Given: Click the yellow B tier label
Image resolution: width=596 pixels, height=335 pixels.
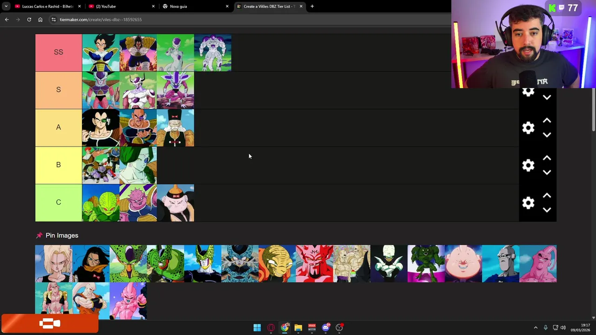Looking at the screenshot, I should point(59,165).
